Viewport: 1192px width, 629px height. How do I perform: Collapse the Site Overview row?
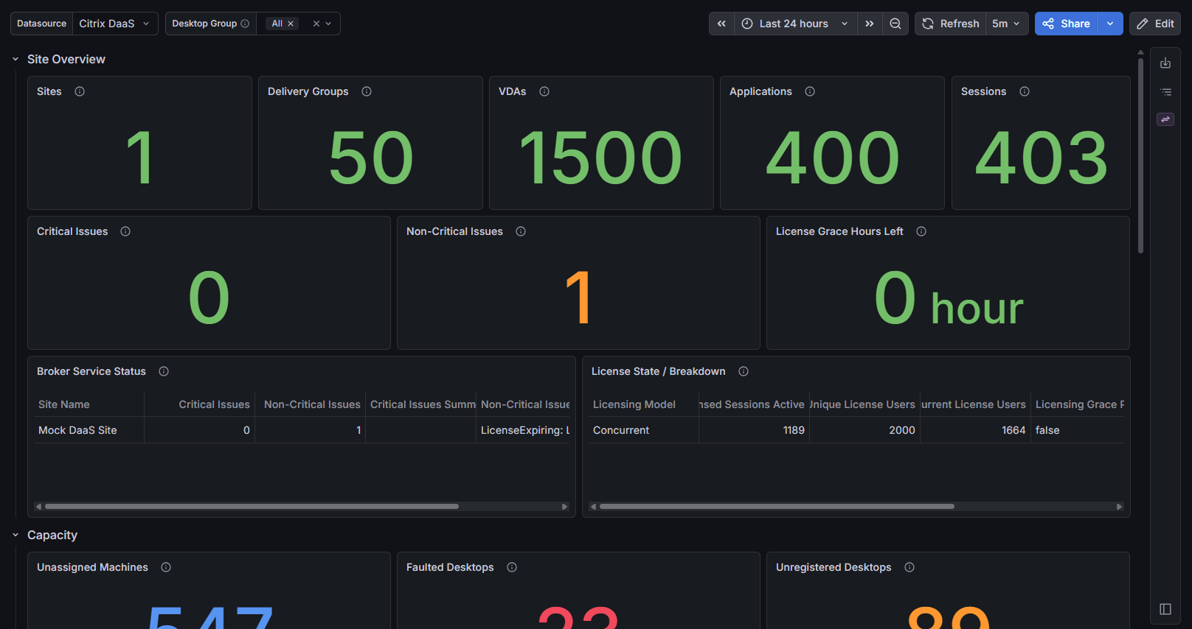pos(15,59)
